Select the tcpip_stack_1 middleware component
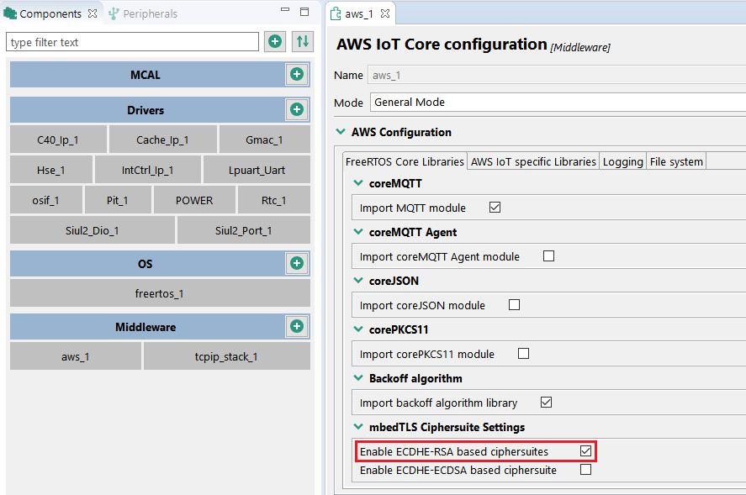Image resolution: width=746 pixels, height=495 pixels. pyautogui.click(x=226, y=356)
